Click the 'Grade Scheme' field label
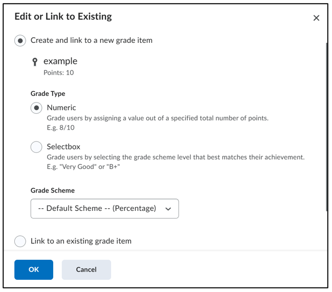The width and height of the screenshot is (332, 292). pyautogui.click(x=53, y=190)
